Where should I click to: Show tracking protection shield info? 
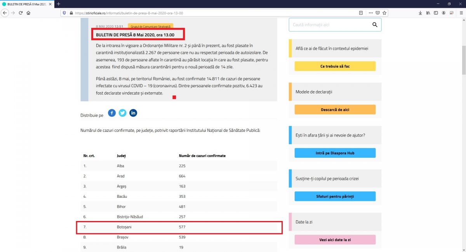pyautogui.click(x=64, y=13)
